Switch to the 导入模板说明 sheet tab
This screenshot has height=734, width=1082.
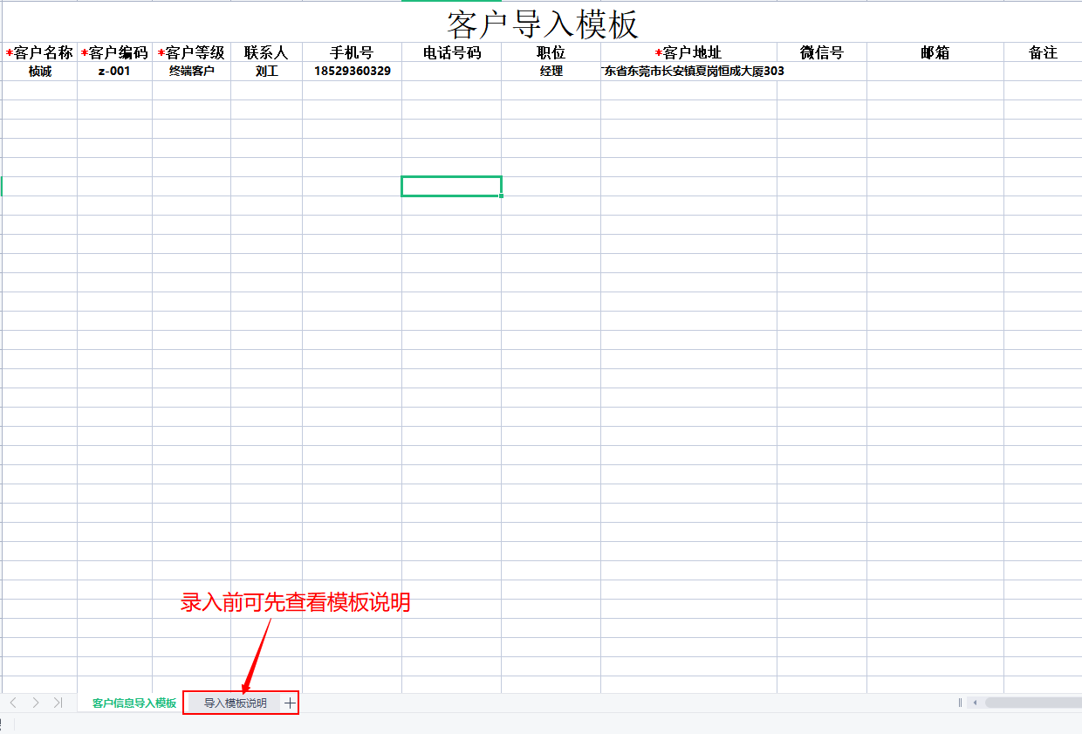(236, 703)
